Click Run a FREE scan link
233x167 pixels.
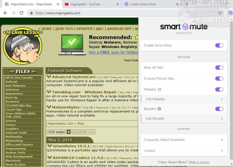(x=114, y=52)
